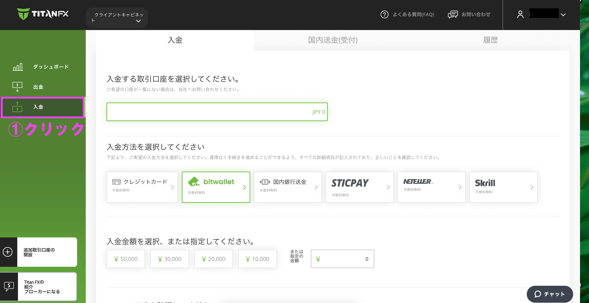
Task: Click the chevron on STICPAY card
Action: [x=388, y=187]
